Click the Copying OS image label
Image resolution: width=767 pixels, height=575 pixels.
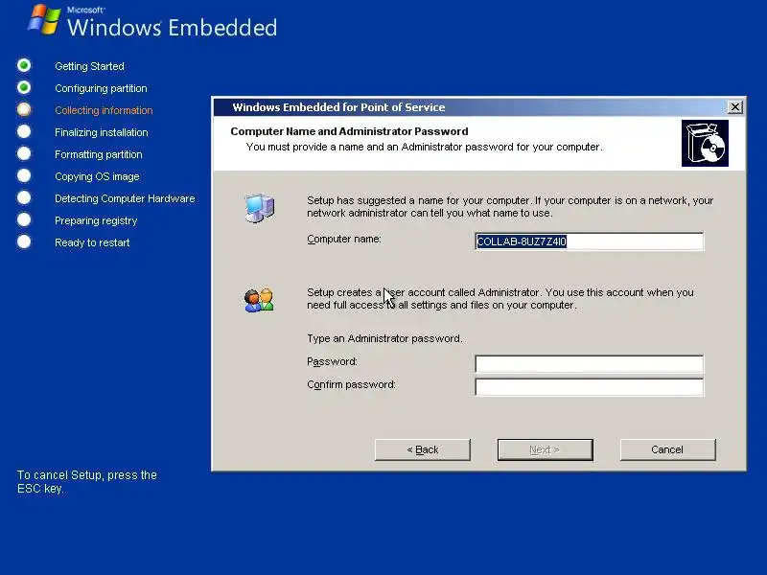pos(97,176)
